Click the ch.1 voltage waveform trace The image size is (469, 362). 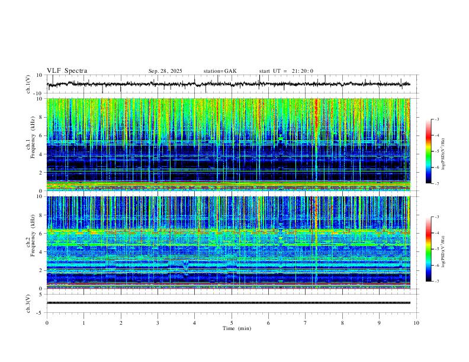[x=229, y=84]
